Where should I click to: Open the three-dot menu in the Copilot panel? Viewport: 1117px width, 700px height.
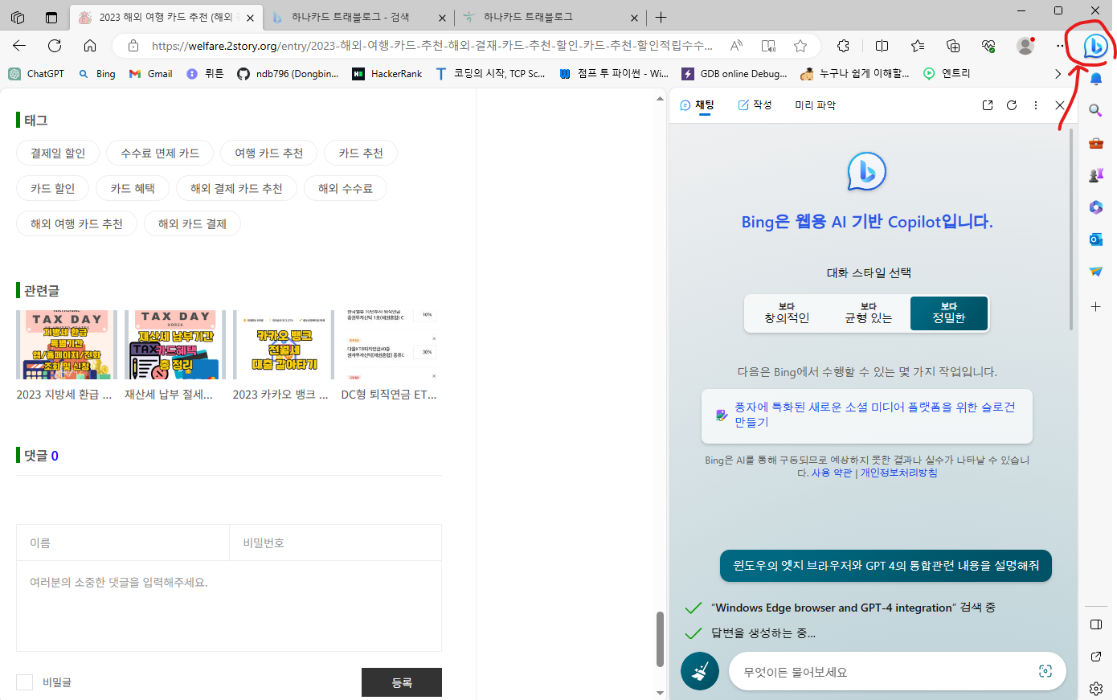pyautogui.click(x=1035, y=104)
